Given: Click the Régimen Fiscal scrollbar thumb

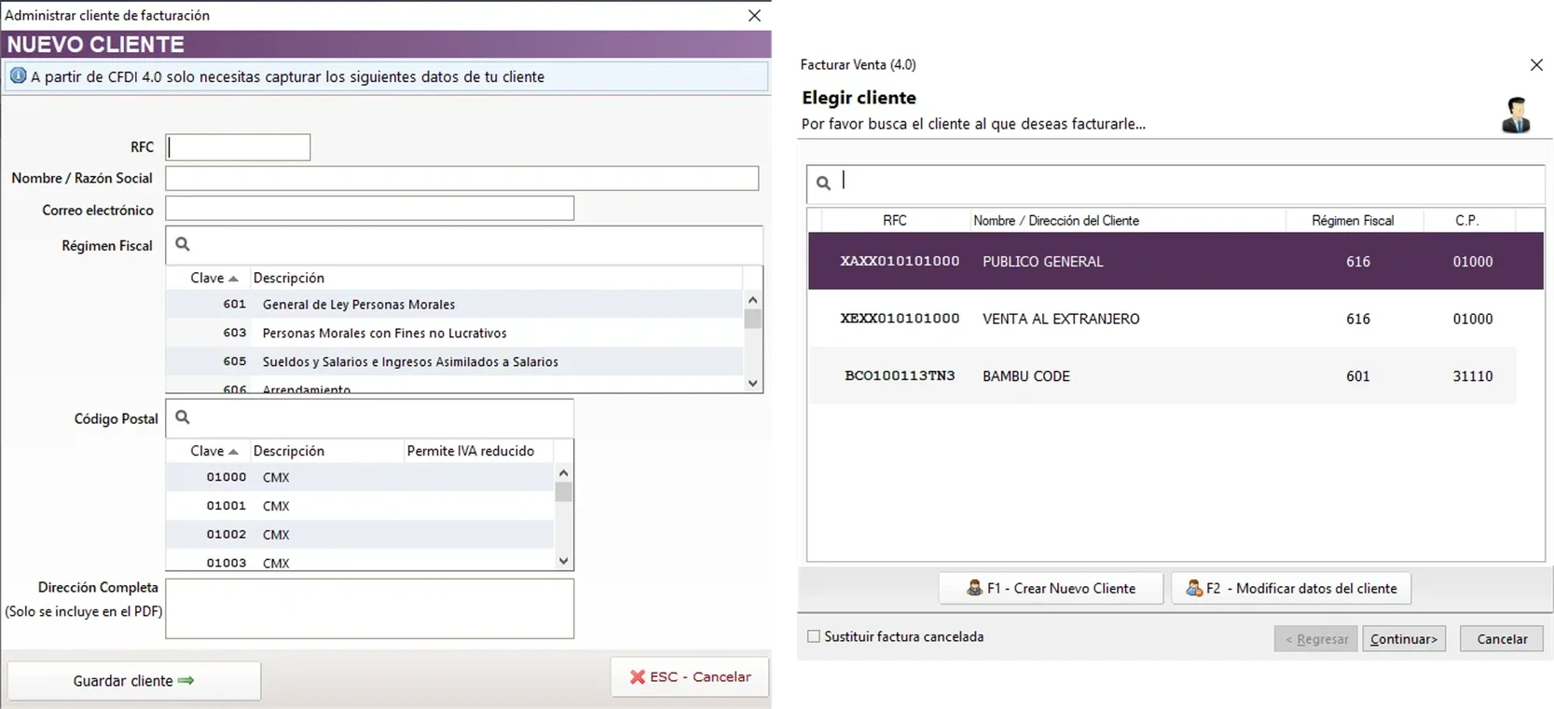Looking at the screenshot, I should point(753,319).
